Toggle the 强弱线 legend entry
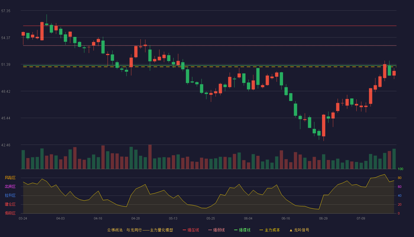The height and width of the screenshot is (237, 414). click(216, 230)
